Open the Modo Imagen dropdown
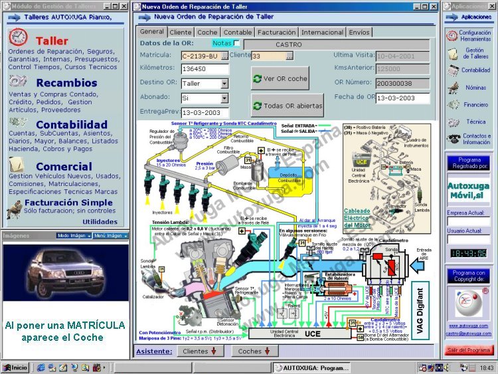 tap(74, 235)
